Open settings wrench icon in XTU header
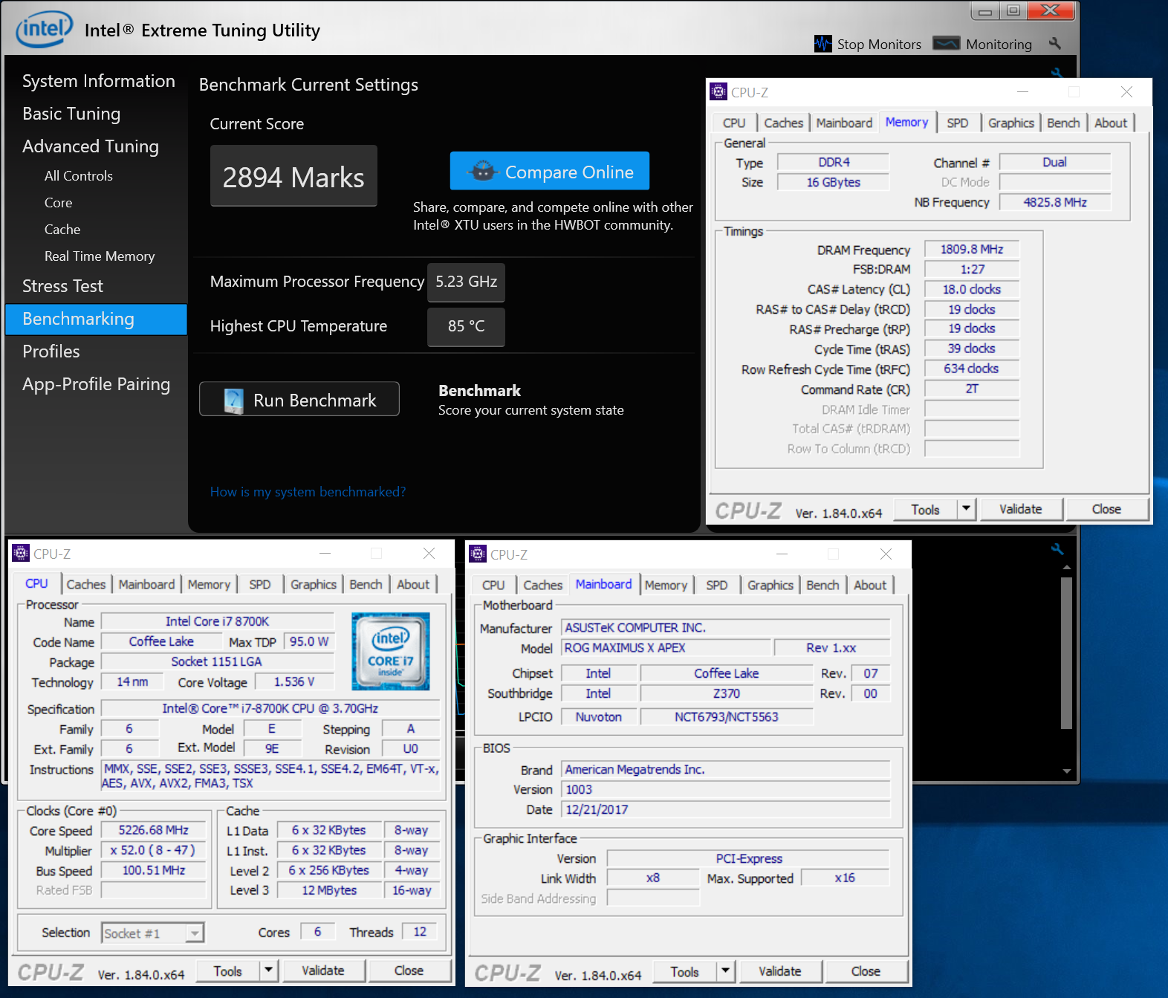 (1054, 43)
